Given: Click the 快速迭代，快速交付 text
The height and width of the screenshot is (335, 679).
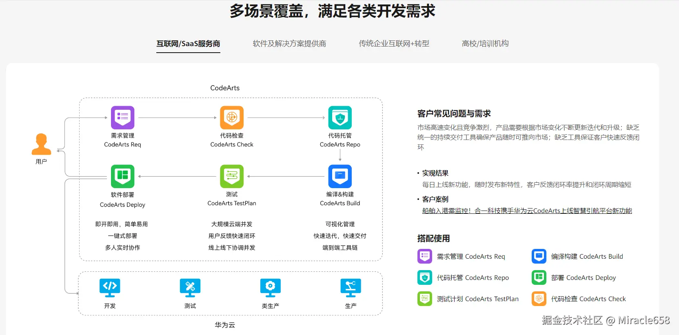Looking at the screenshot, I should pyautogui.click(x=340, y=236).
